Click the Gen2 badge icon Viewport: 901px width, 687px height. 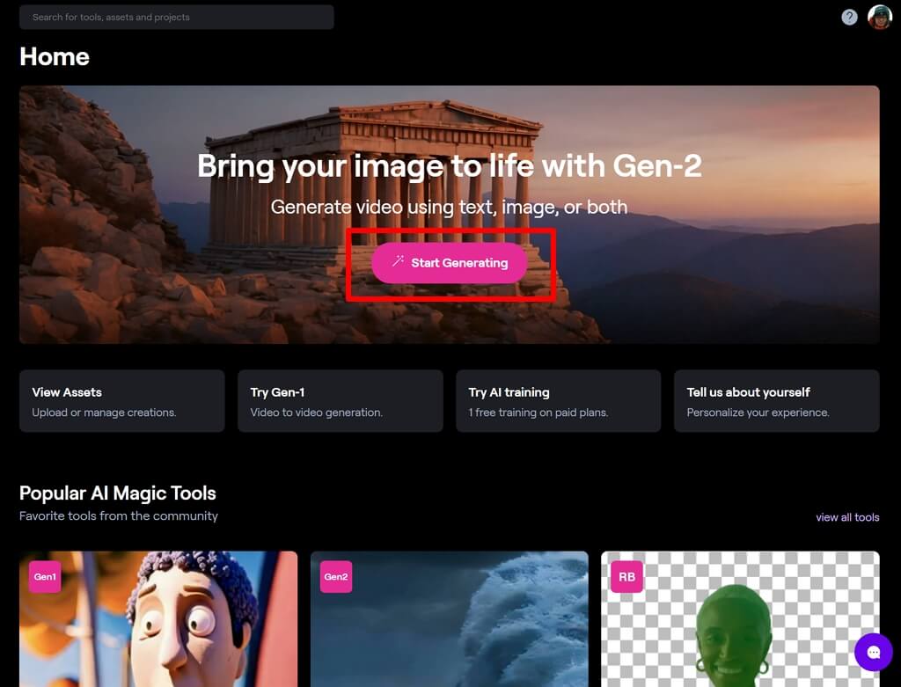336,577
